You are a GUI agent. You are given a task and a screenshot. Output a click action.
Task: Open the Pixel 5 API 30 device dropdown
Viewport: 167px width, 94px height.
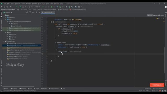pos(34,7)
